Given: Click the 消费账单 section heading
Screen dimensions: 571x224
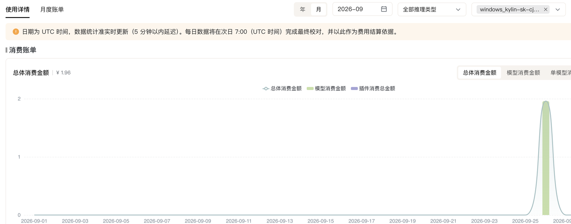Looking at the screenshot, I should pos(22,50).
